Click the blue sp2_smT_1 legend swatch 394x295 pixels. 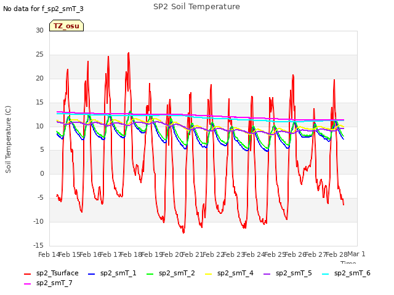pyautogui.click(x=92, y=274)
